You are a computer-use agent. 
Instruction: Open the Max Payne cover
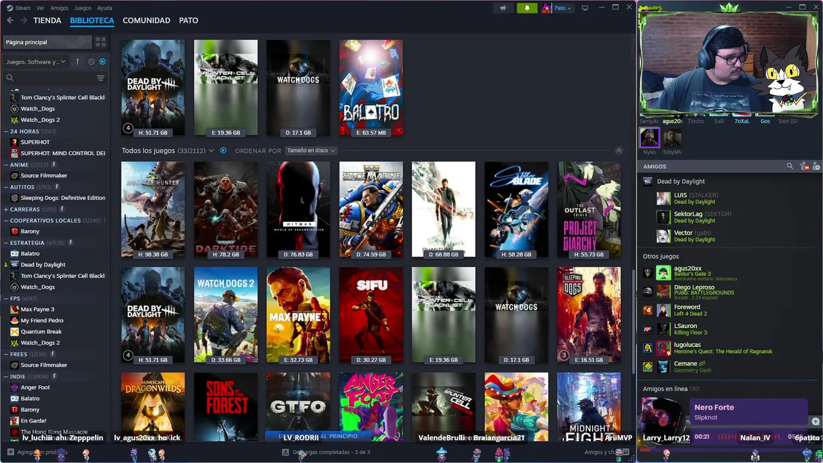(x=298, y=315)
